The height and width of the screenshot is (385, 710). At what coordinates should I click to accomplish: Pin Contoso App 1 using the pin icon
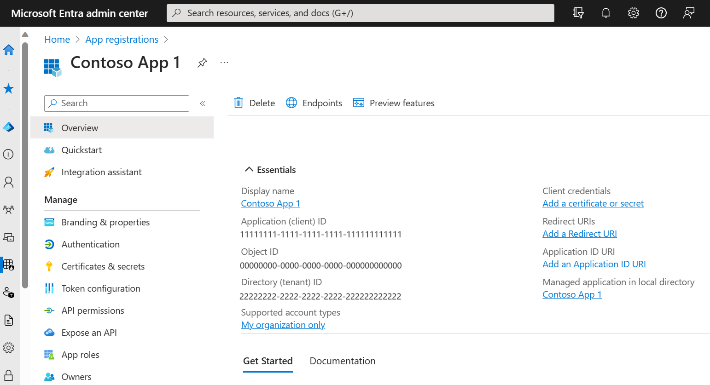[202, 63]
